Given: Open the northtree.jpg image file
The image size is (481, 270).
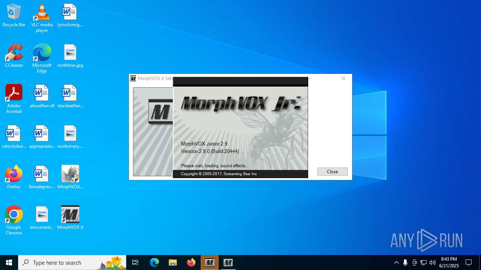Looking at the screenshot, I should pyautogui.click(x=70, y=56).
